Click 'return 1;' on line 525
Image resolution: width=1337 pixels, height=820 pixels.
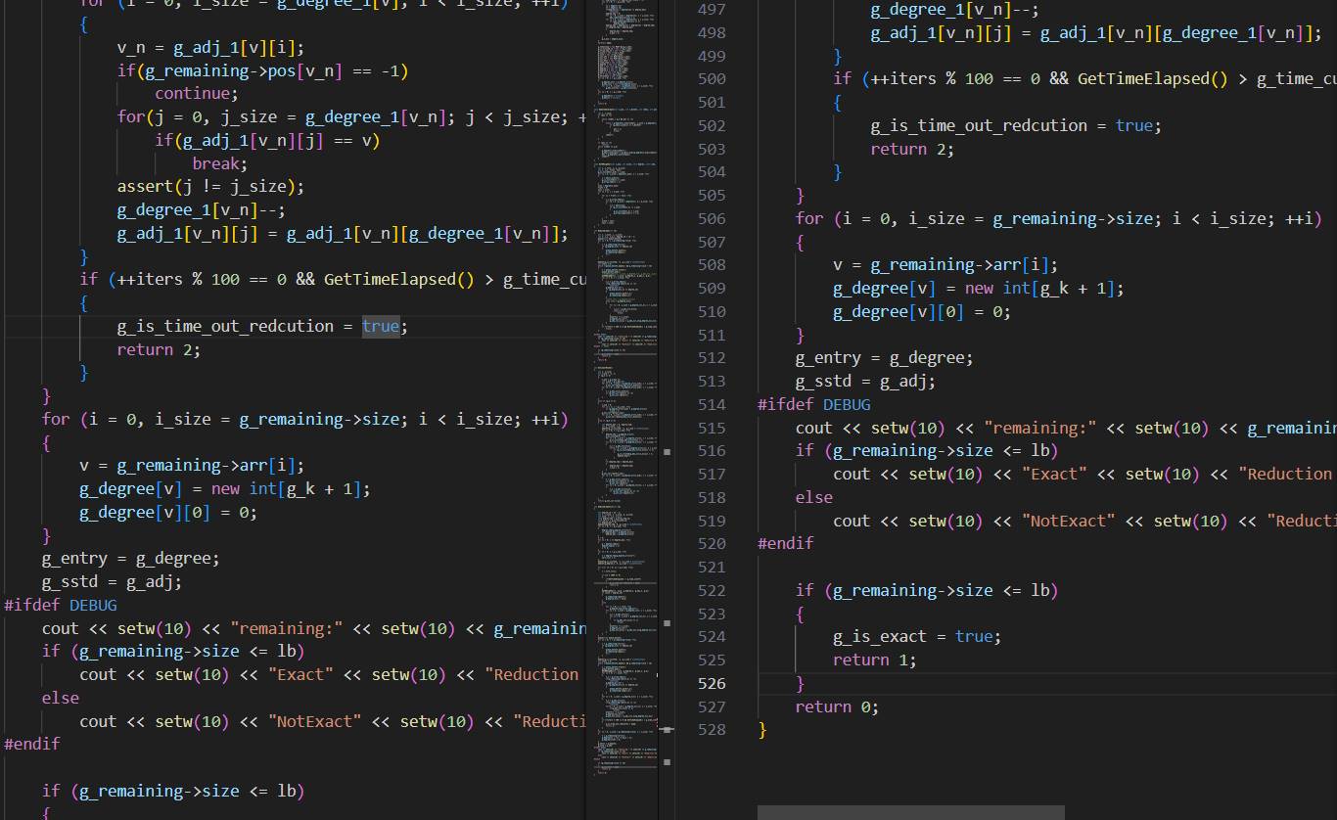874,660
